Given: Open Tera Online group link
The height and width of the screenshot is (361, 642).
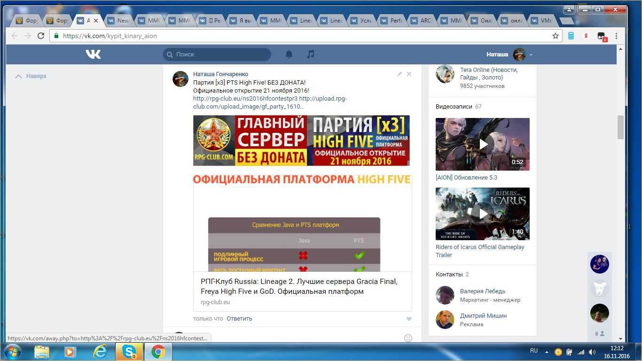Looking at the screenshot, I should (489, 74).
